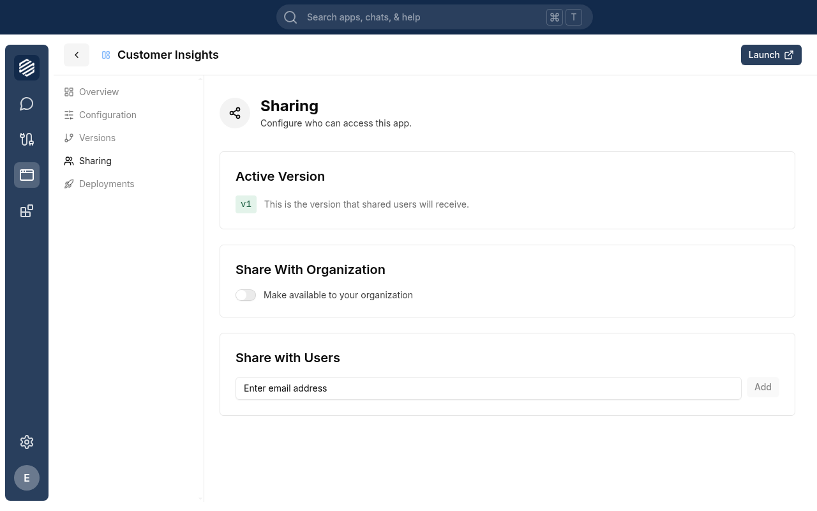817x511 pixels.
Task: Click 'Configure who can access this app.' text
Action: pos(336,123)
